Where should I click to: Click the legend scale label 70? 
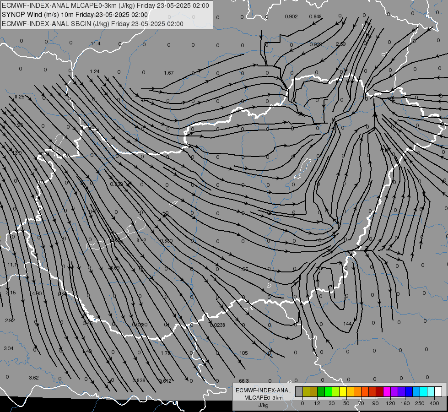[361, 403]
